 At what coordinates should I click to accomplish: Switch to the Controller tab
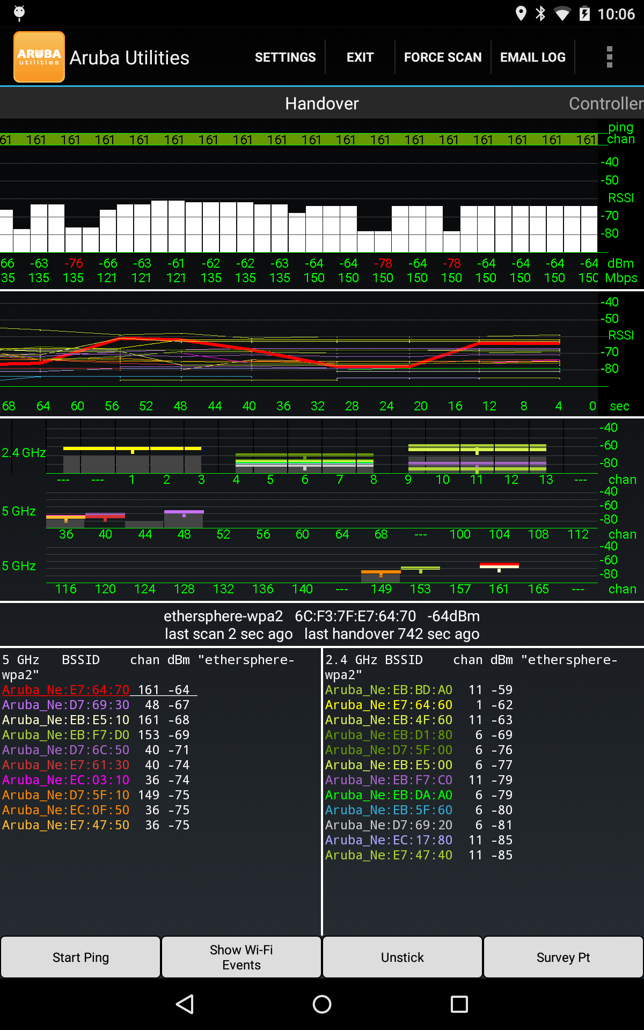pyautogui.click(x=606, y=103)
